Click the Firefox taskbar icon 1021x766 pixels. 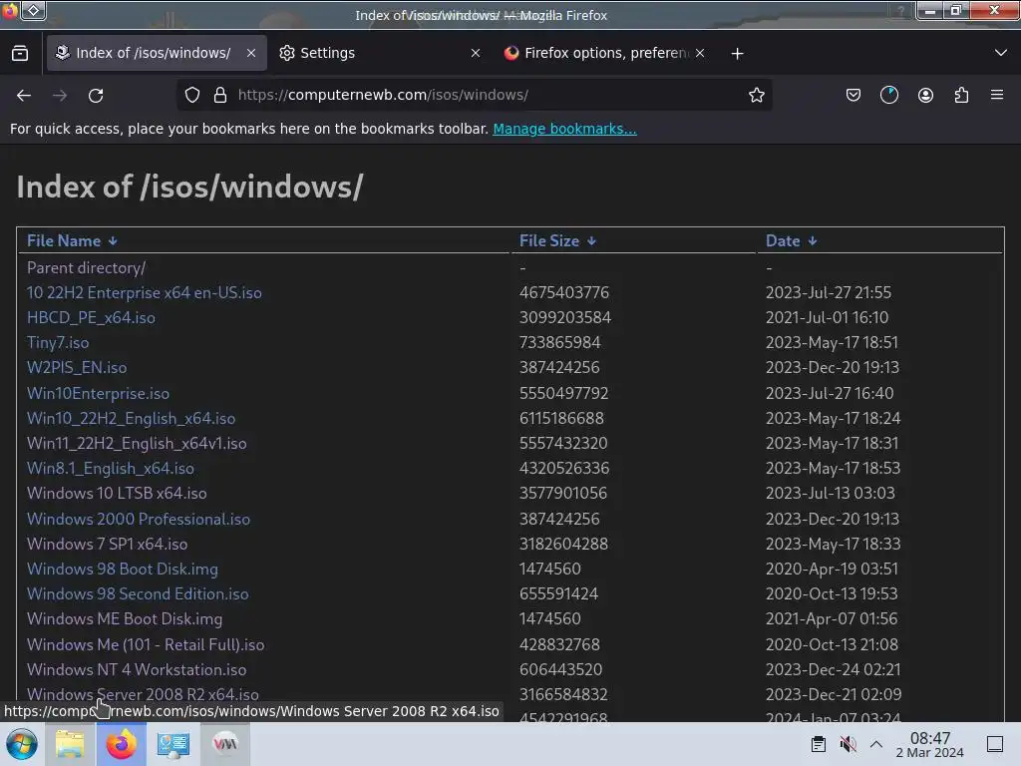coord(121,744)
